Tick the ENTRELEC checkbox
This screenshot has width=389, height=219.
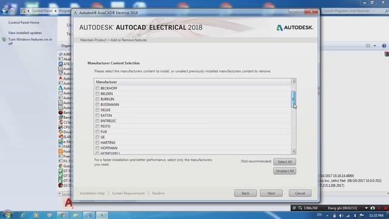pos(97,121)
